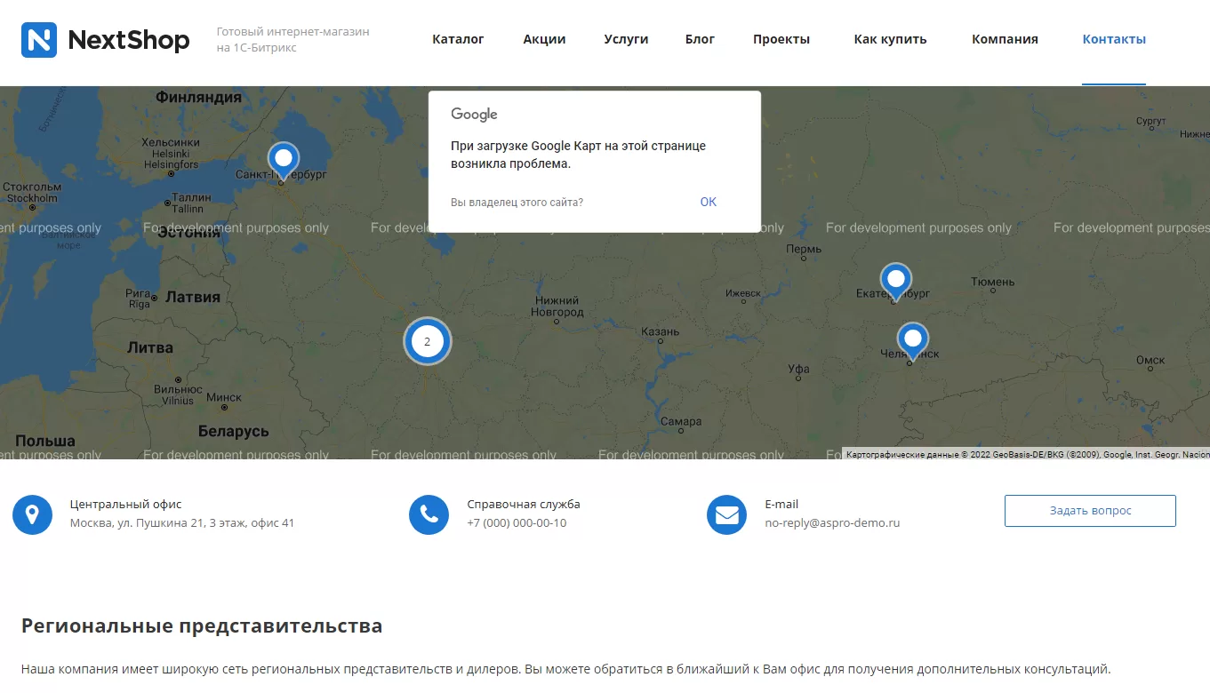
Task: Click the Центральный офис heading
Action: pos(125,504)
